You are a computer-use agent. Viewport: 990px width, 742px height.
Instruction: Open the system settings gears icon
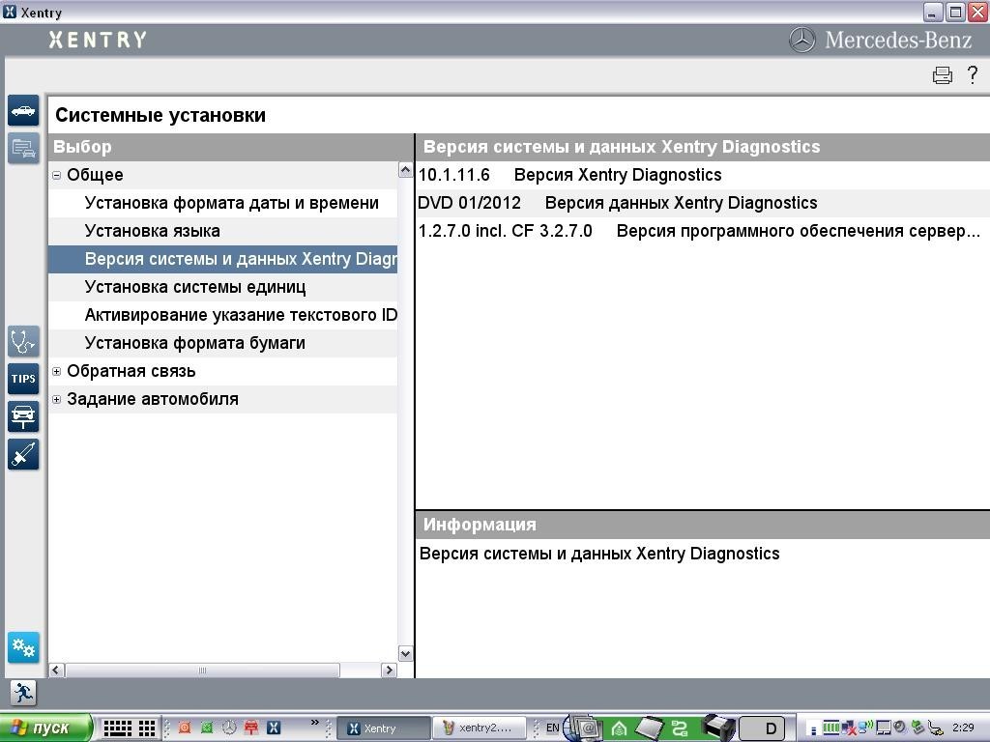click(x=23, y=647)
